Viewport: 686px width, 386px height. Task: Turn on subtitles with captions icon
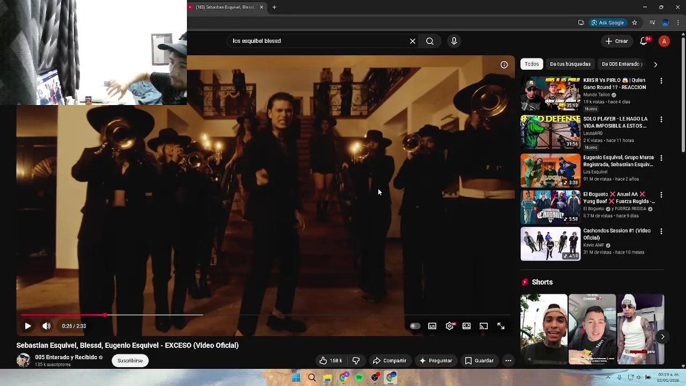pos(432,326)
